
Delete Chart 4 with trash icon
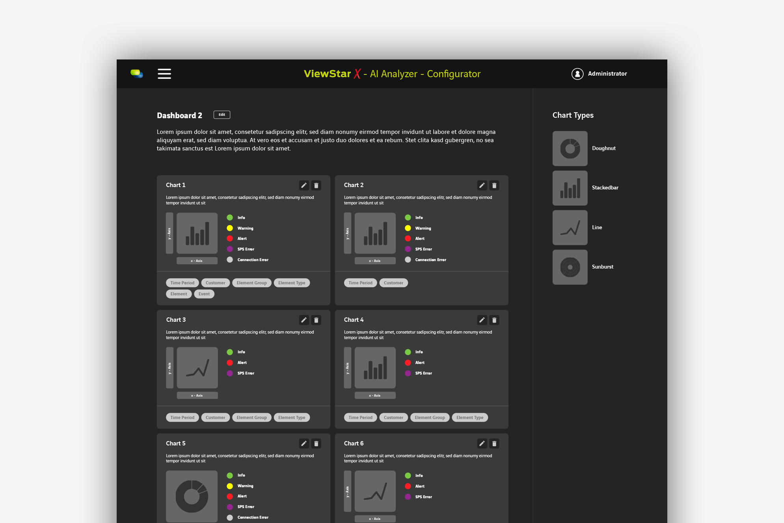click(x=494, y=320)
